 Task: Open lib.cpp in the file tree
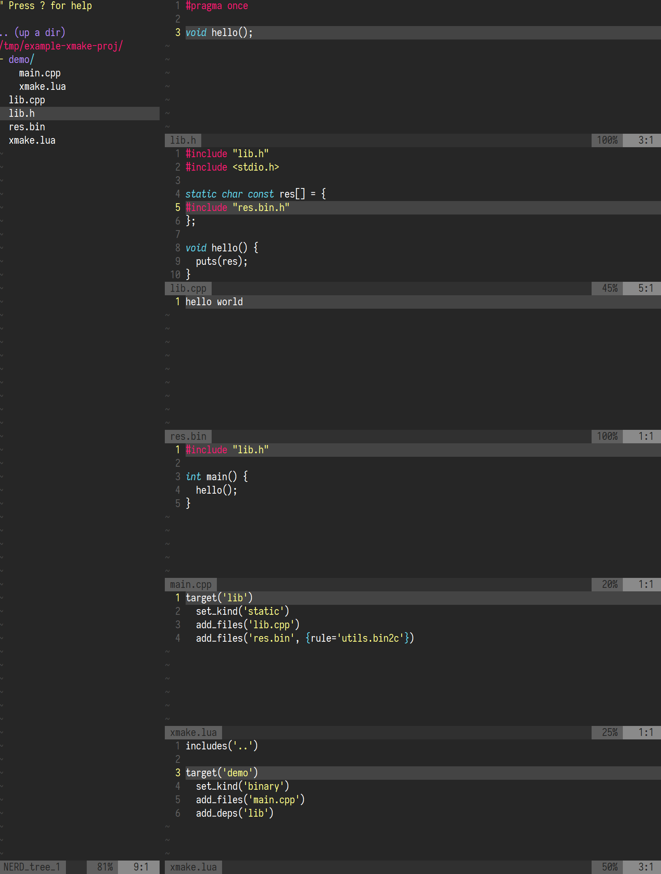point(27,100)
